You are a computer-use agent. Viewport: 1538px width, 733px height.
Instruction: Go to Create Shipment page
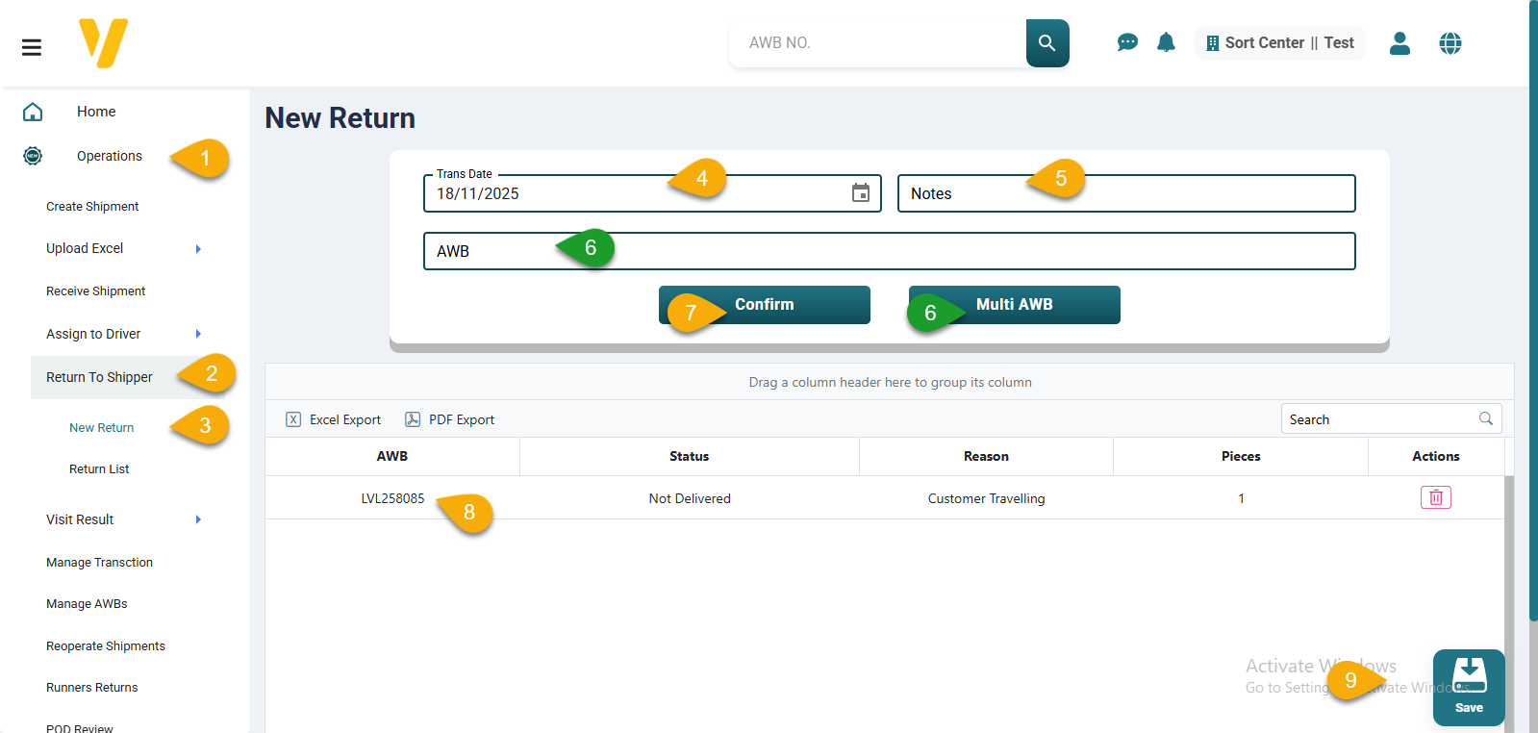point(92,207)
